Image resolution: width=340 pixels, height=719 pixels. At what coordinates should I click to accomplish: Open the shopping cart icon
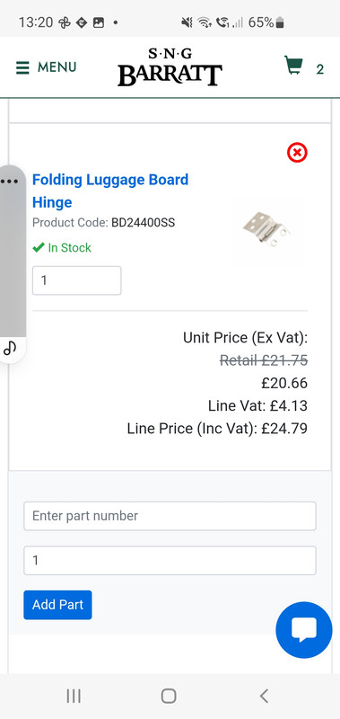[x=293, y=65]
